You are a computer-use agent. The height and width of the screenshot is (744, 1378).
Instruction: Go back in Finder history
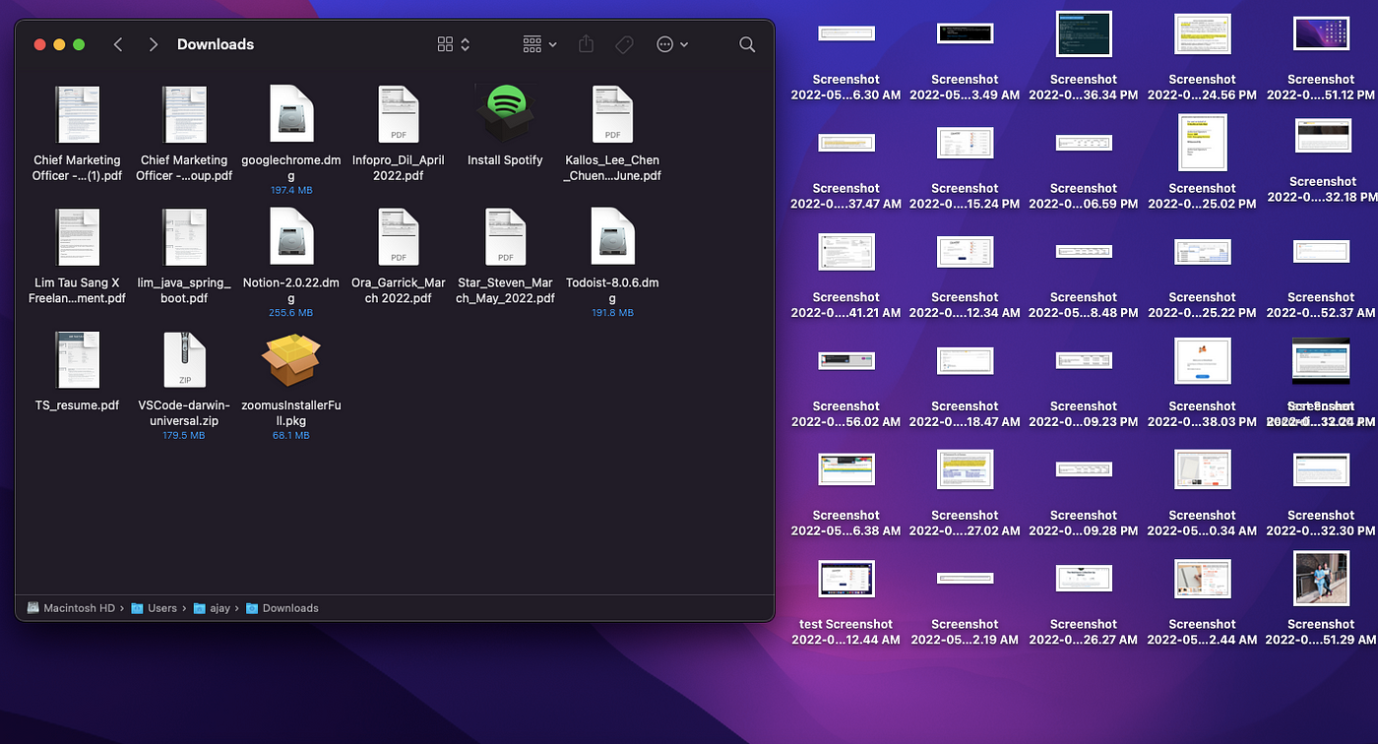[x=118, y=44]
